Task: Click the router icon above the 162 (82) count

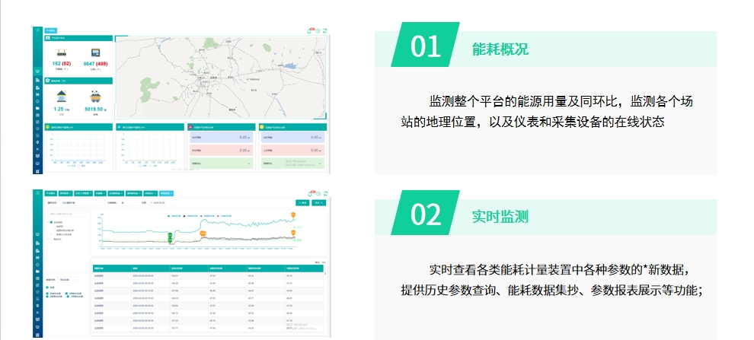Action: coord(60,52)
